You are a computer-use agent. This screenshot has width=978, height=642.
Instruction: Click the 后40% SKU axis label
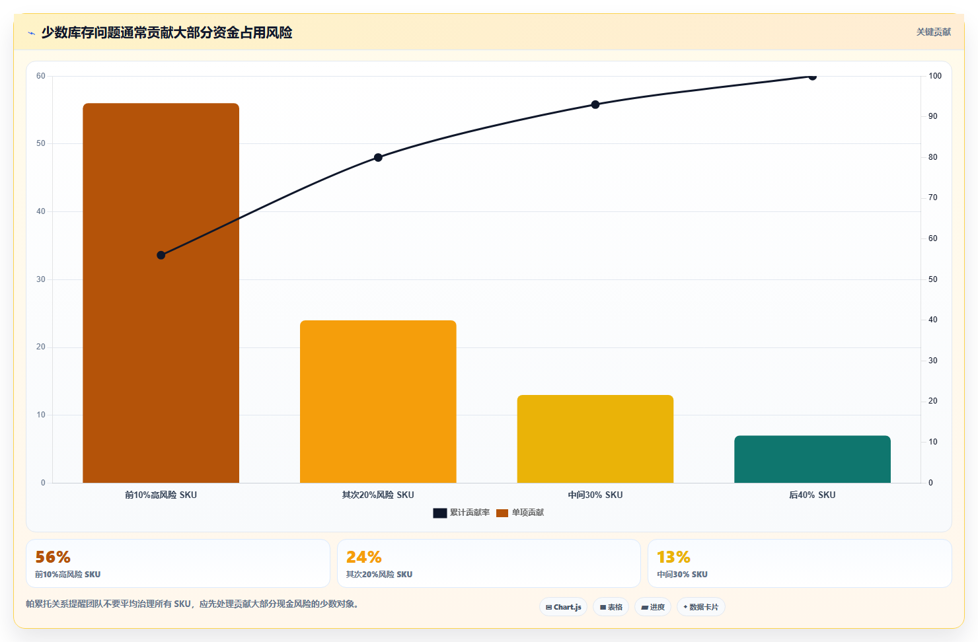(812, 495)
